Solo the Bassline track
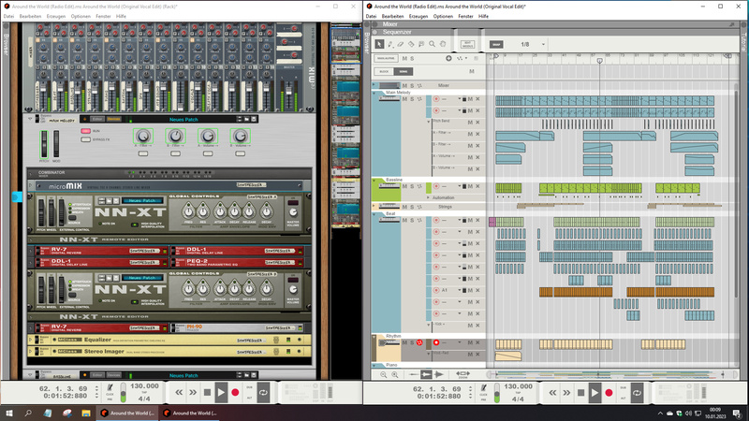Image resolution: width=749 pixels, height=421 pixels. [x=412, y=186]
